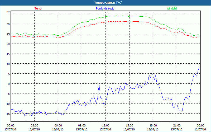Image resolution: width=211 pixels, height=132 pixels.
Task: Click the 21:00 time label
Action: pos(177,126)
